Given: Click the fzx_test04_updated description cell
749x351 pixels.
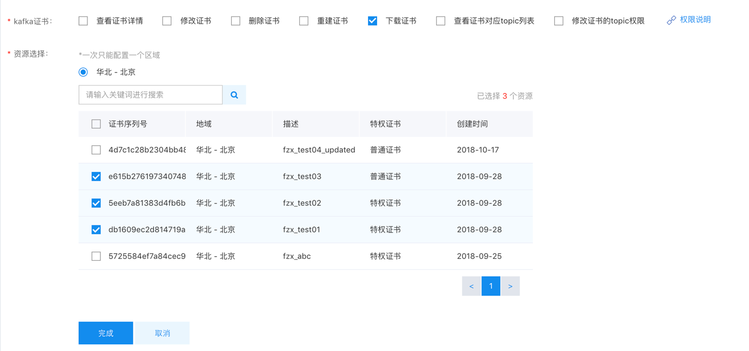Looking at the screenshot, I should (x=319, y=150).
